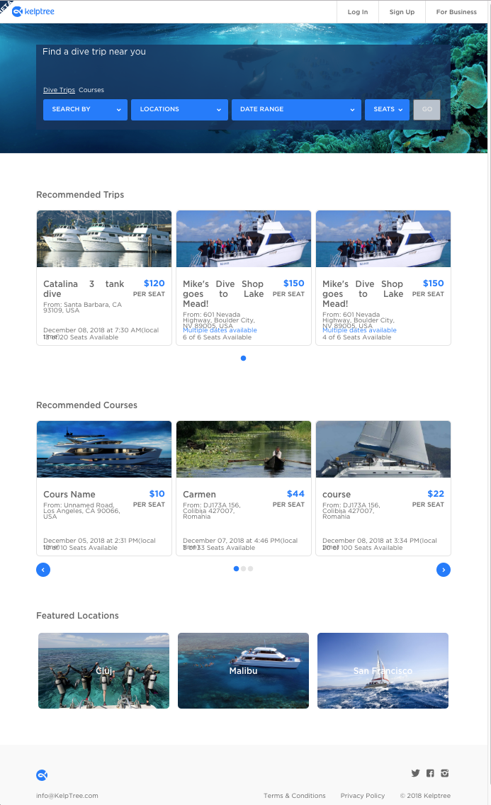Click the Kelptree logo icon in footer
This screenshot has height=805, width=491.
click(42, 775)
